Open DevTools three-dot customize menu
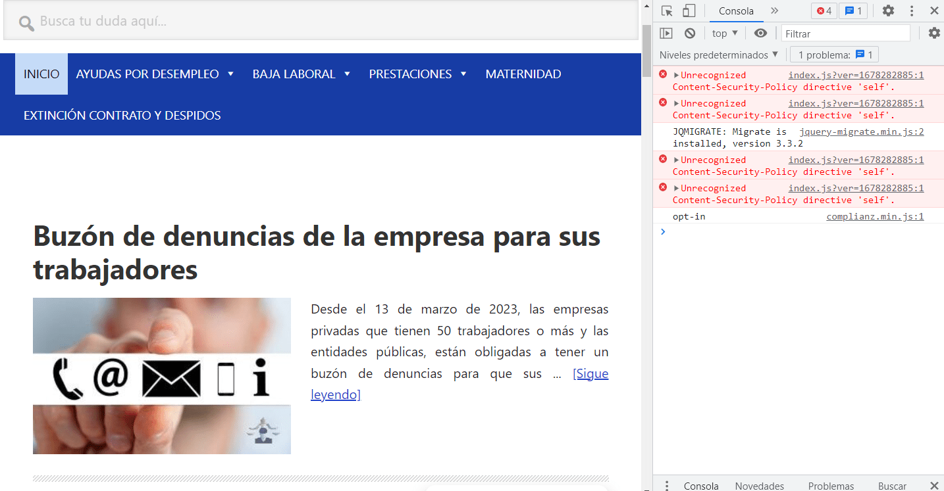944x491 pixels. pyautogui.click(x=912, y=11)
